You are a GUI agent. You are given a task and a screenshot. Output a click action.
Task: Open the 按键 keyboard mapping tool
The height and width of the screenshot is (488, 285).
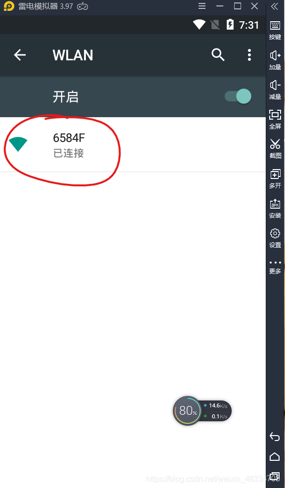click(x=275, y=30)
